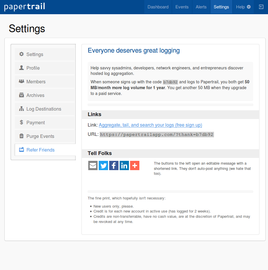Open more sharing options plus icon
Screen dimensions: 268x270
point(135,165)
